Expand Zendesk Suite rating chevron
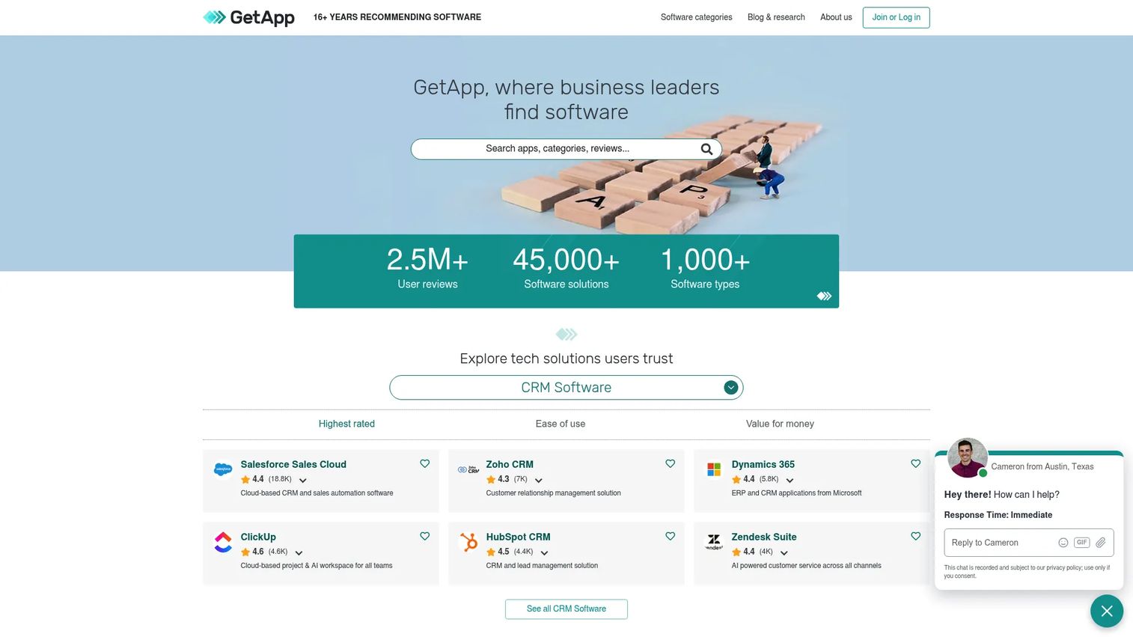This screenshot has width=1133, height=637. (x=784, y=553)
